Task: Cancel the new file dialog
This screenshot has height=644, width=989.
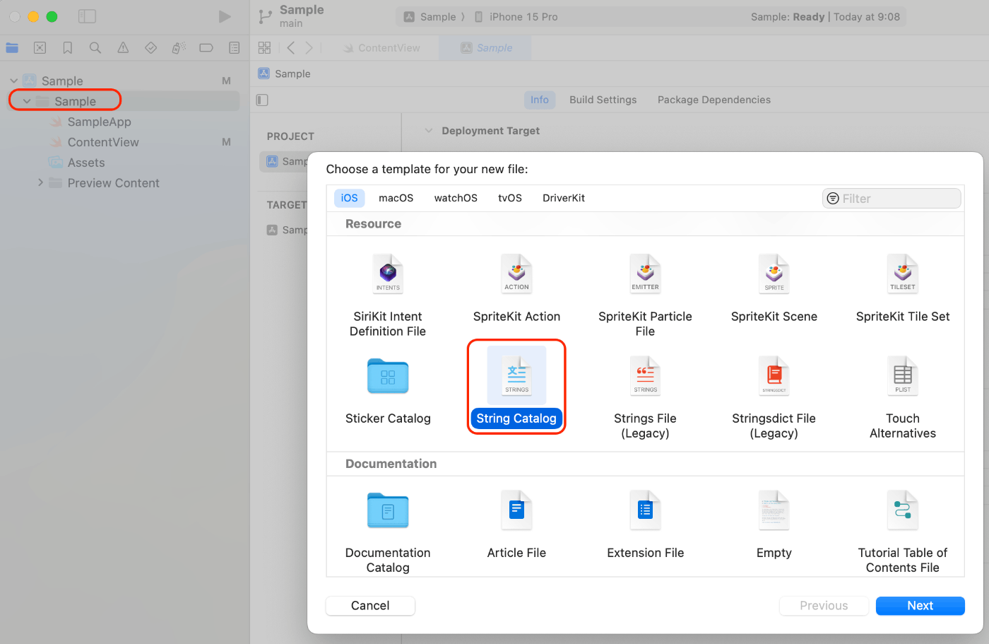Action: click(370, 606)
